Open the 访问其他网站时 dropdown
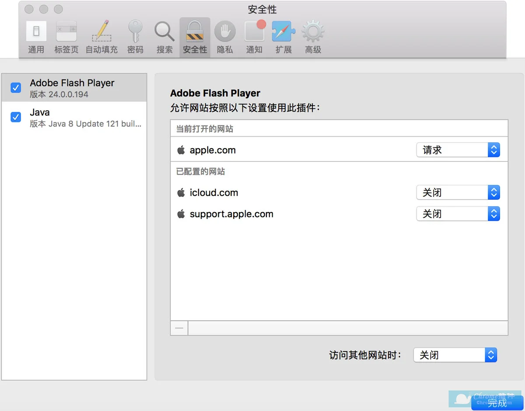This screenshot has width=525, height=411. pos(455,355)
